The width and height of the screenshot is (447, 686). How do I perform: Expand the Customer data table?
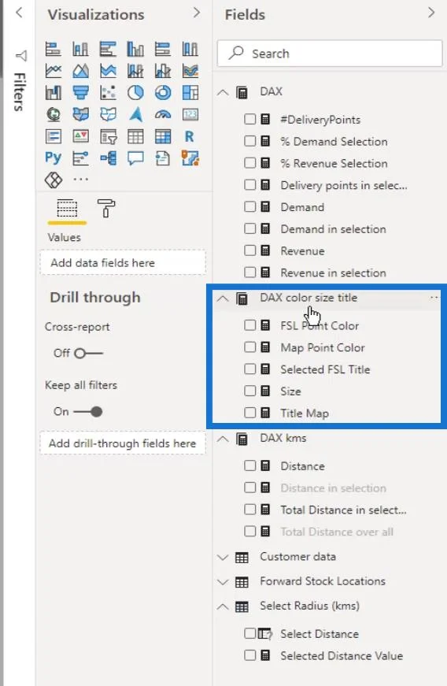coord(223,557)
